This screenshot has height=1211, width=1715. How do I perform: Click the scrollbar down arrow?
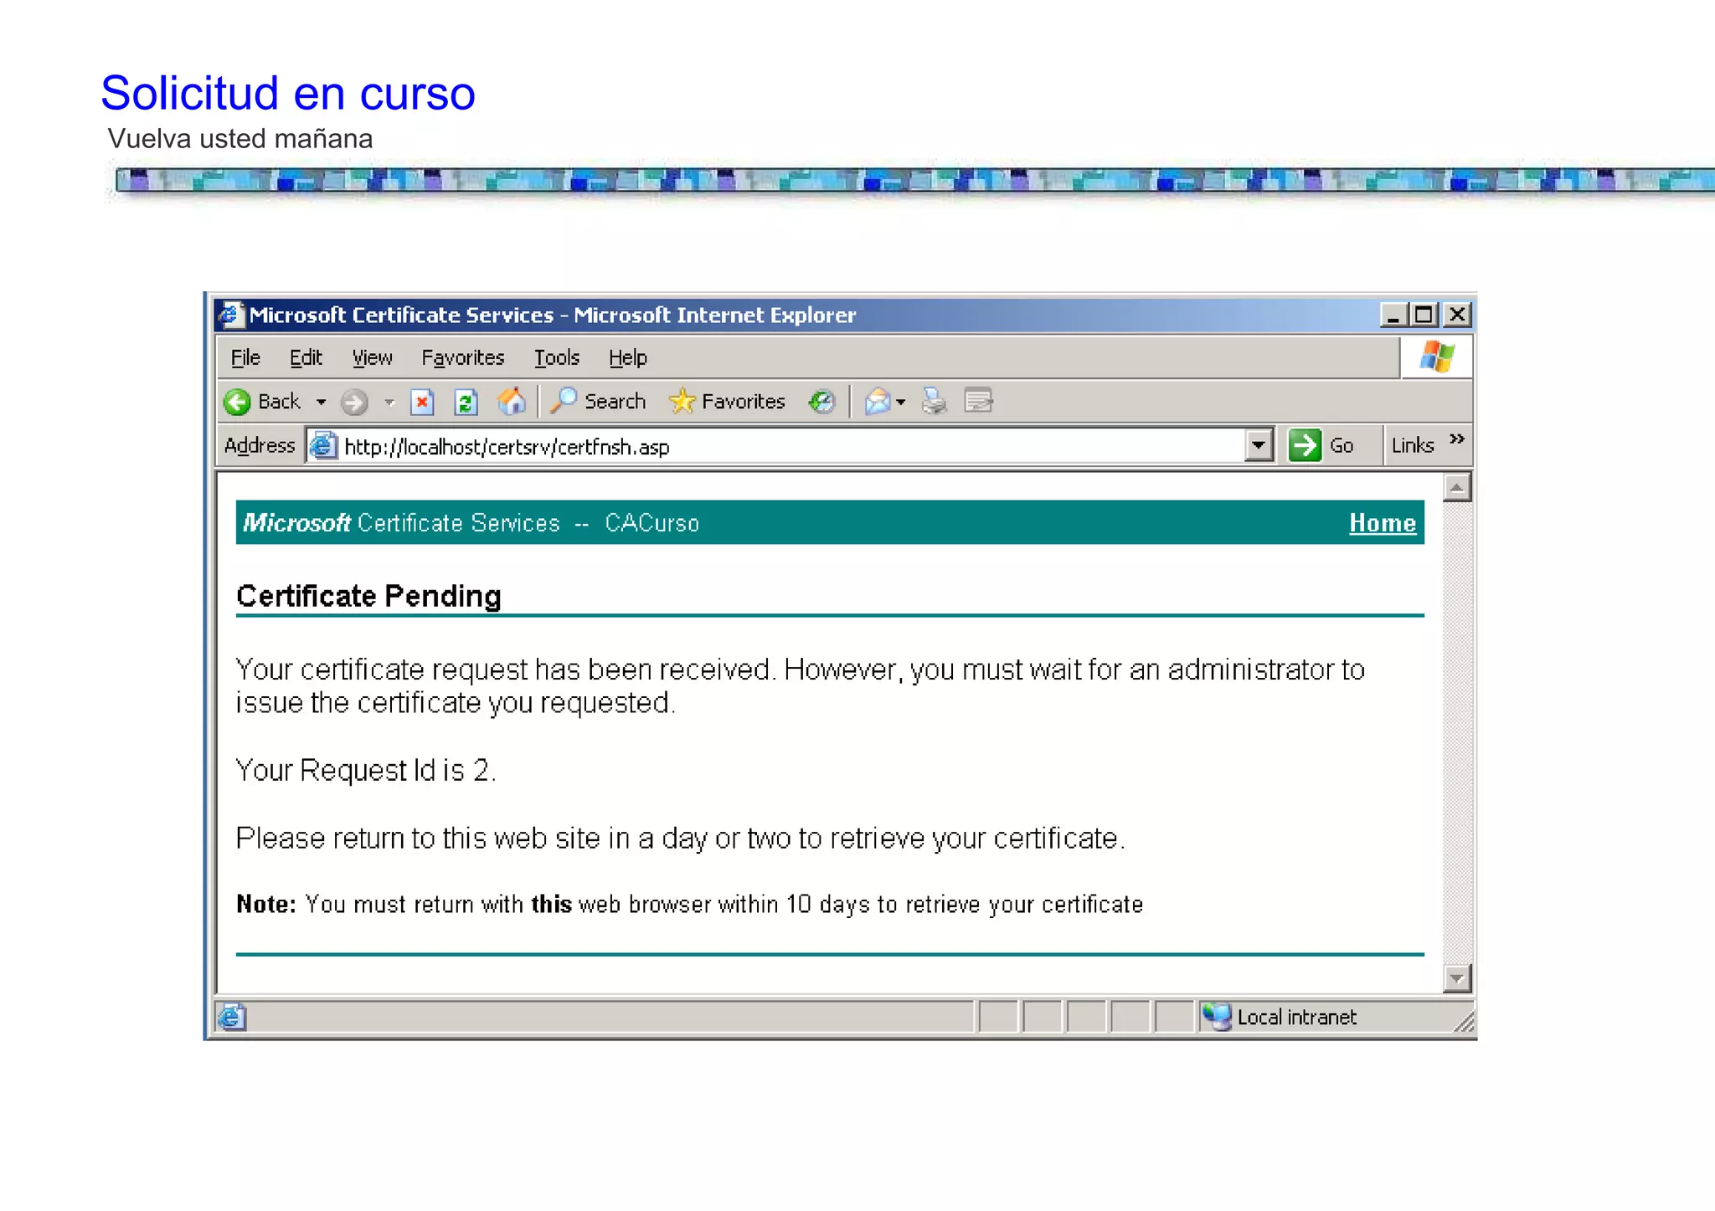pyautogui.click(x=1457, y=978)
